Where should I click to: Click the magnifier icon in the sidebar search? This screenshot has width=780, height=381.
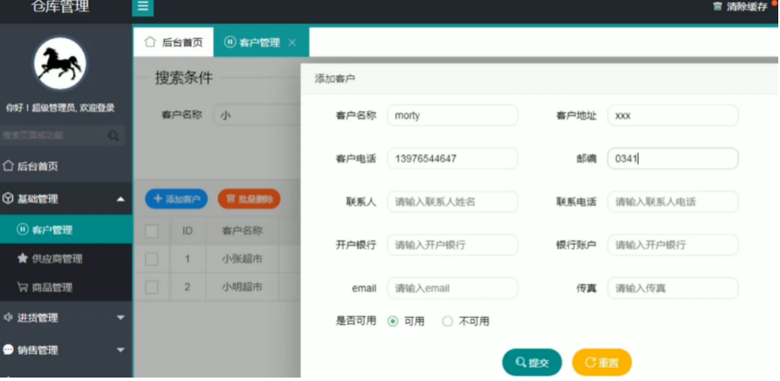coord(113,135)
